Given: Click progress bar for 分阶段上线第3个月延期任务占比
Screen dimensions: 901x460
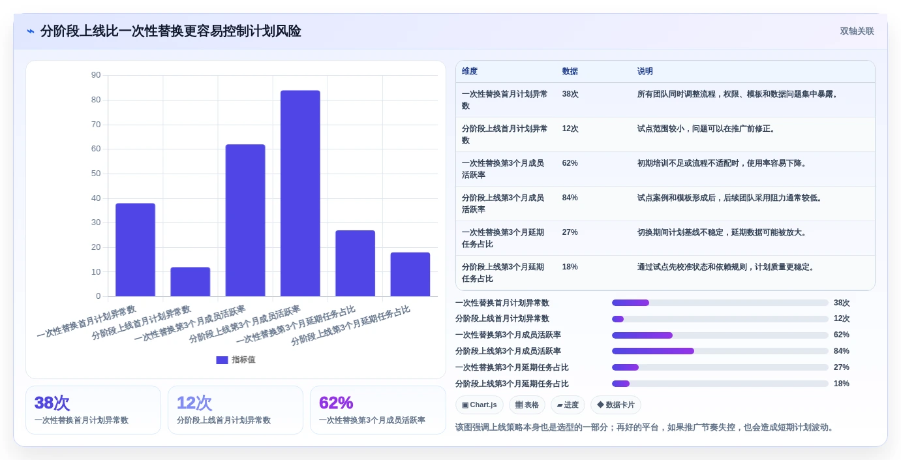Looking at the screenshot, I should point(720,384).
